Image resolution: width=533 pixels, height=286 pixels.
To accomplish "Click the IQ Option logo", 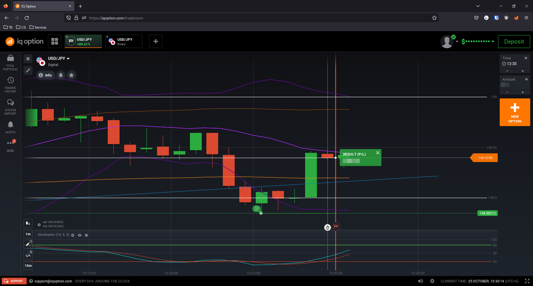I will pyautogui.click(x=25, y=42).
